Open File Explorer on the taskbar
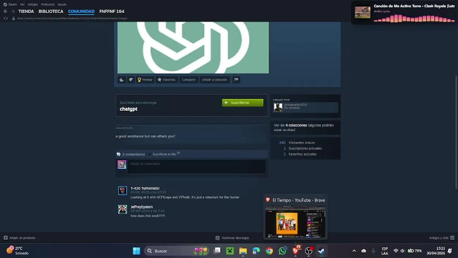 (243, 251)
